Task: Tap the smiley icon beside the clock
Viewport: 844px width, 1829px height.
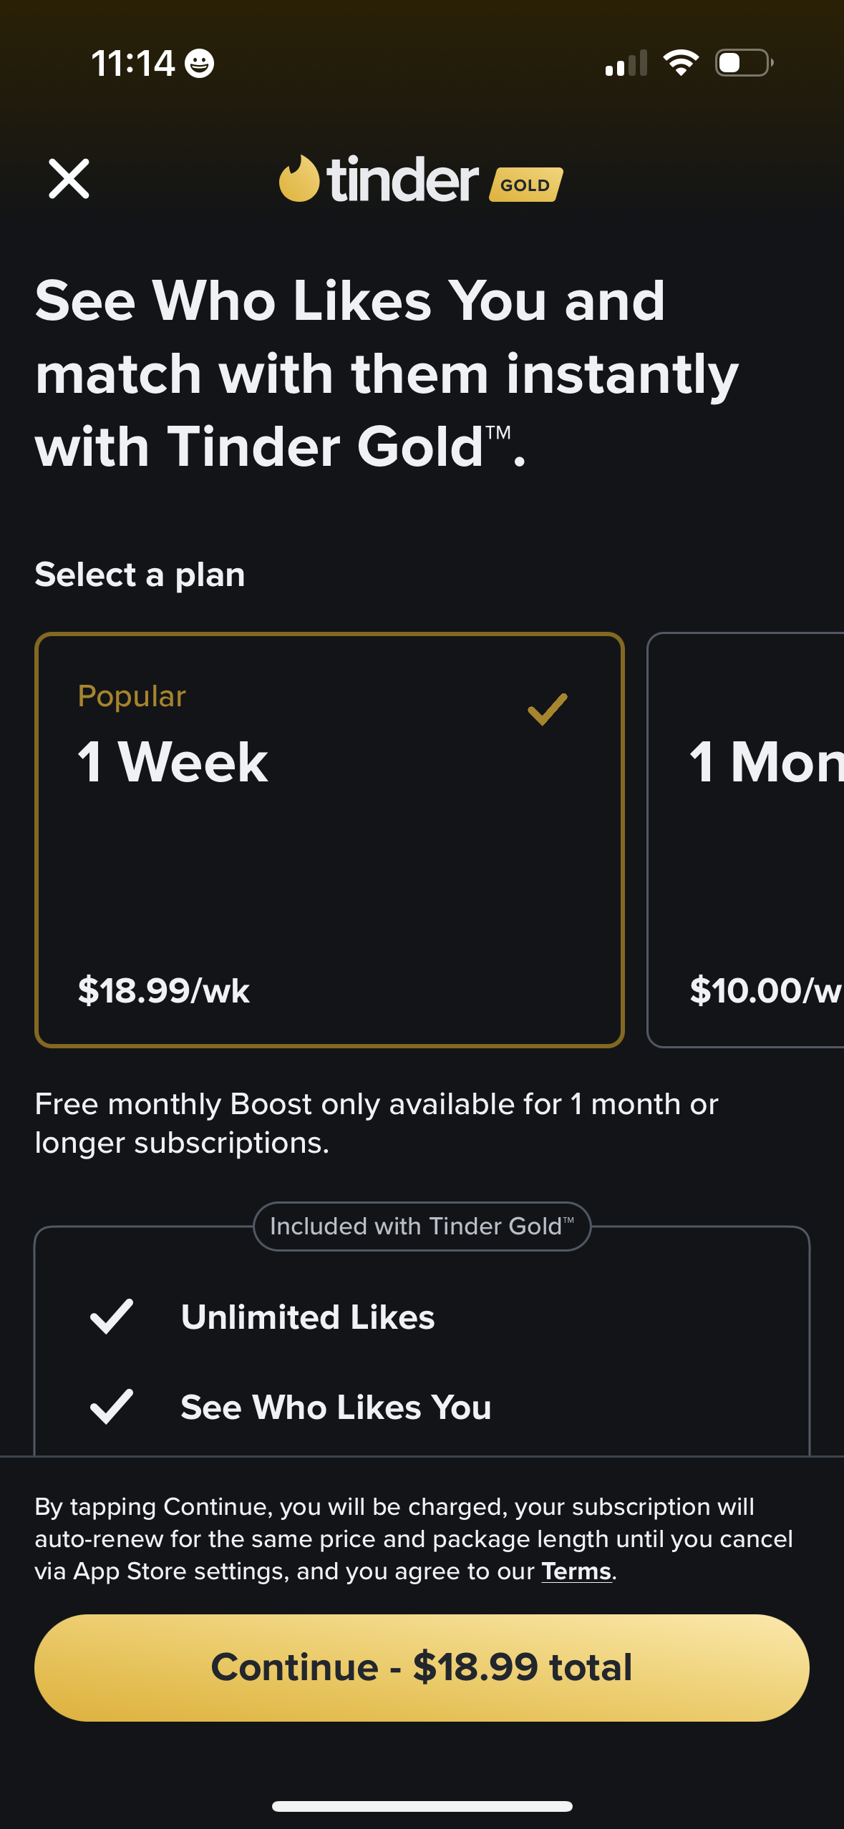Action: pyautogui.click(x=199, y=64)
